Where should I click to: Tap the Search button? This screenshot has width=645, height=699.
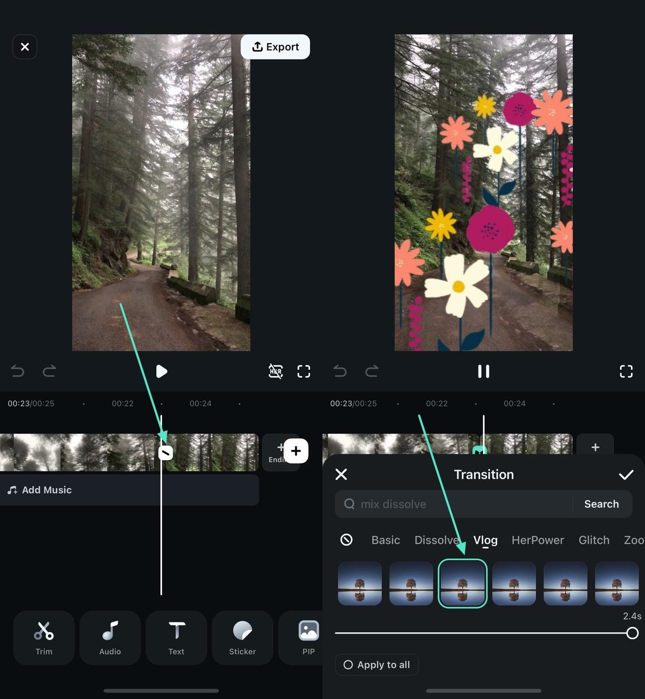tap(601, 504)
